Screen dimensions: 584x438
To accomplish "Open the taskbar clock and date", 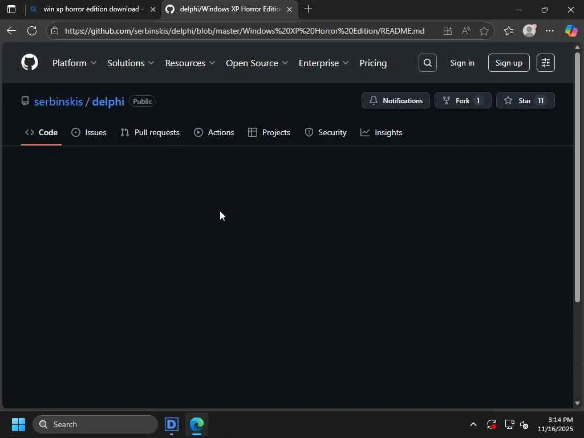I will pos(555,424).
